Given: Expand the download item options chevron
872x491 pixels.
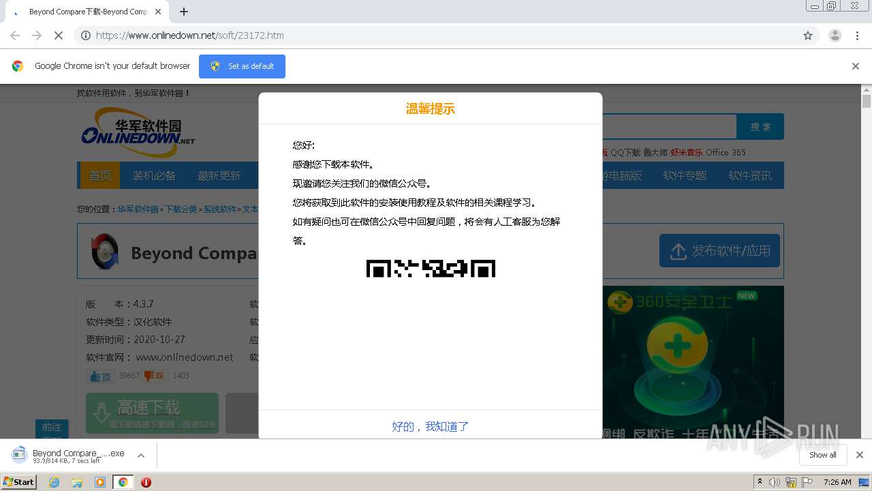Looking at the screenshot, I should click(x=141, y=456).
